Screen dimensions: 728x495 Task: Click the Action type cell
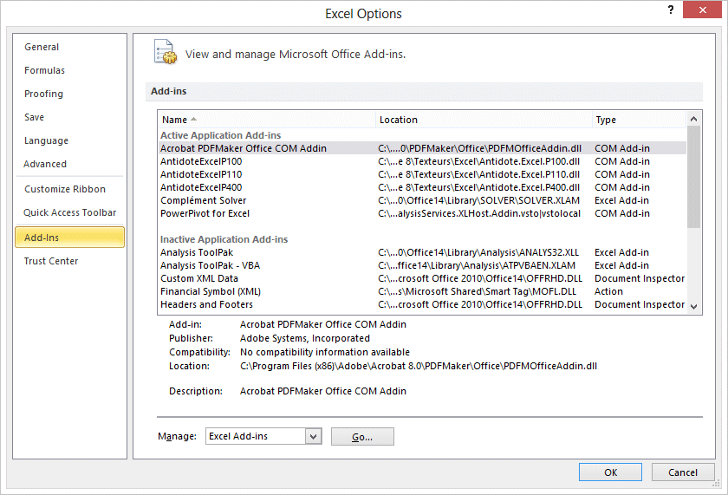608,291
